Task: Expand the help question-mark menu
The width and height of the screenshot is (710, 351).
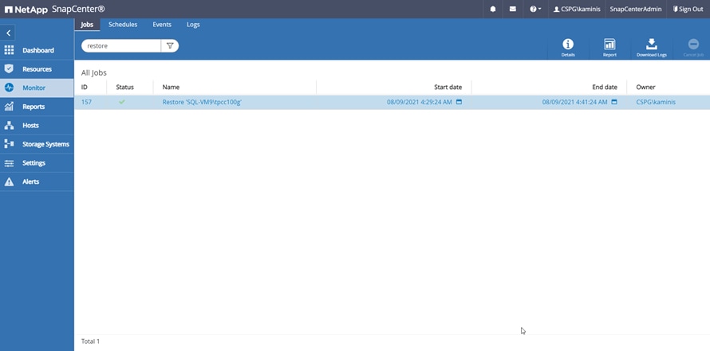Action: click(x=535, y=9)
